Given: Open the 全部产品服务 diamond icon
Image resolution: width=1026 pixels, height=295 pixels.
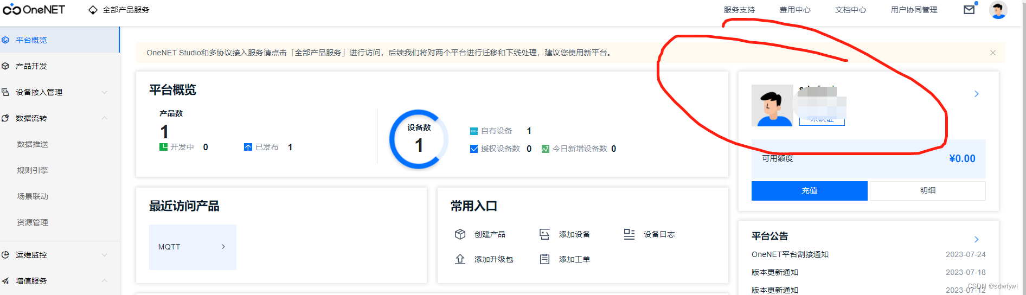Looking at the screenshot, I should tap(93, 10).
